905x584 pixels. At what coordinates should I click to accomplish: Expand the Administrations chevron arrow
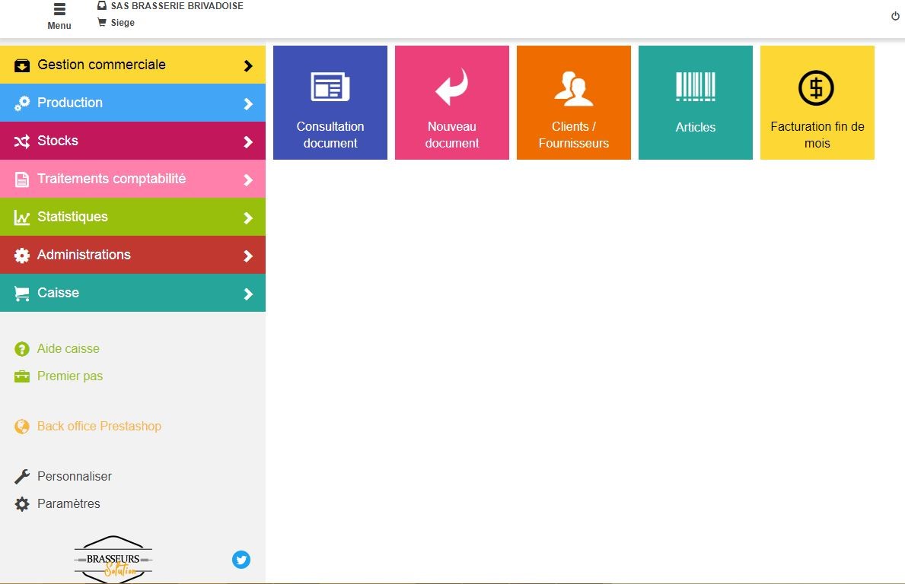pyautogui.click(x=248, y=256)
